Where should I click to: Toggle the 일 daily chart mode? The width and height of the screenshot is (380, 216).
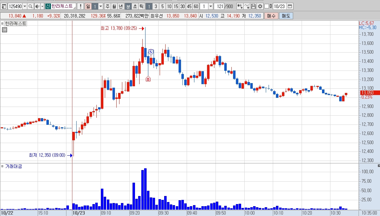pos(88,6)
